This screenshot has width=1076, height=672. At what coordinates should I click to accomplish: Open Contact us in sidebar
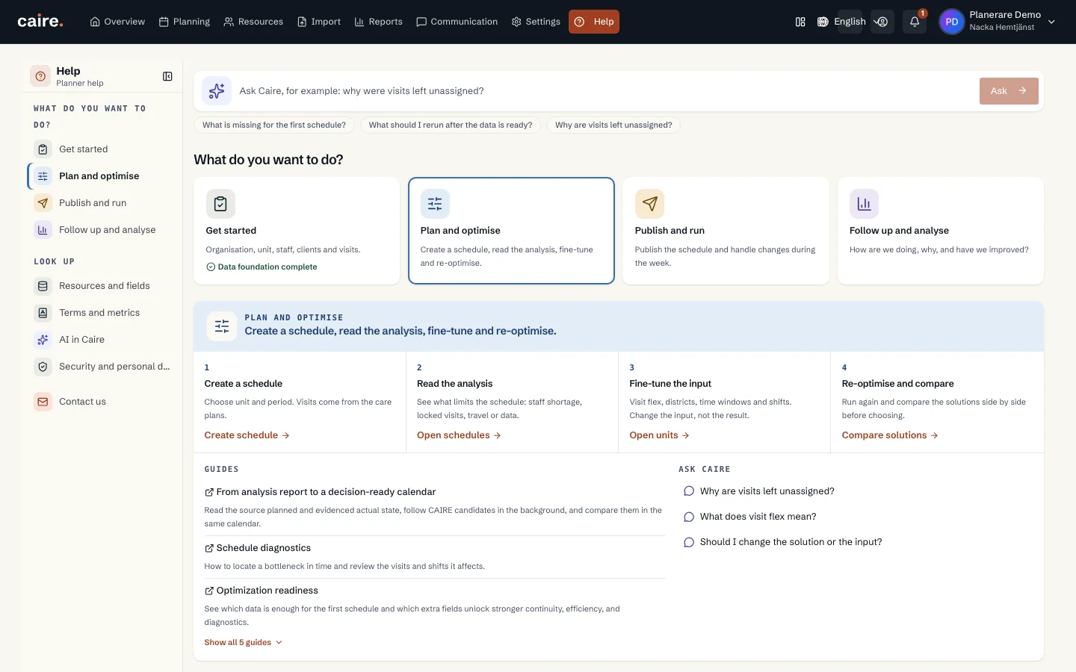103,402
